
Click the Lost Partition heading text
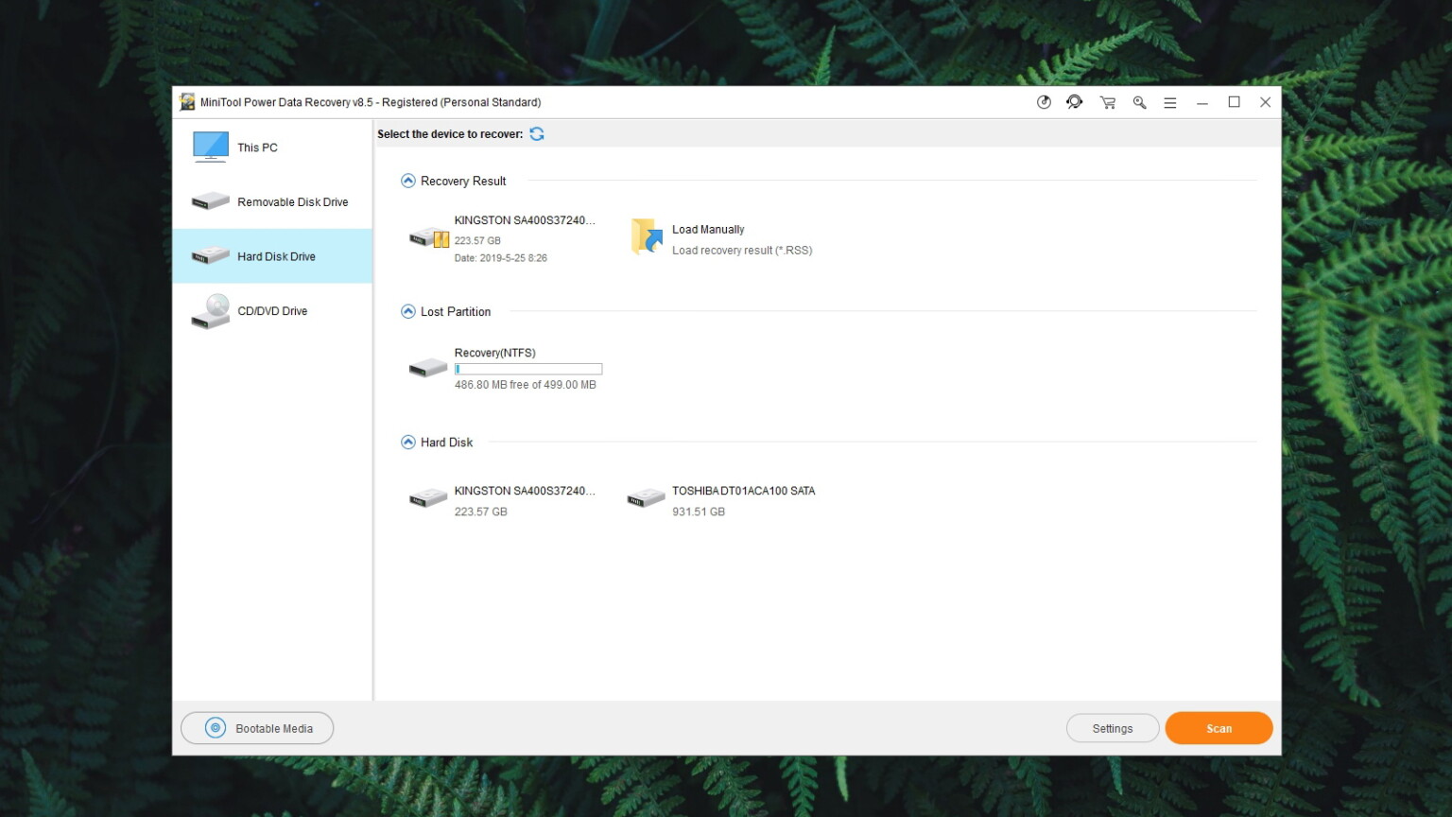[x=456, y=311]
